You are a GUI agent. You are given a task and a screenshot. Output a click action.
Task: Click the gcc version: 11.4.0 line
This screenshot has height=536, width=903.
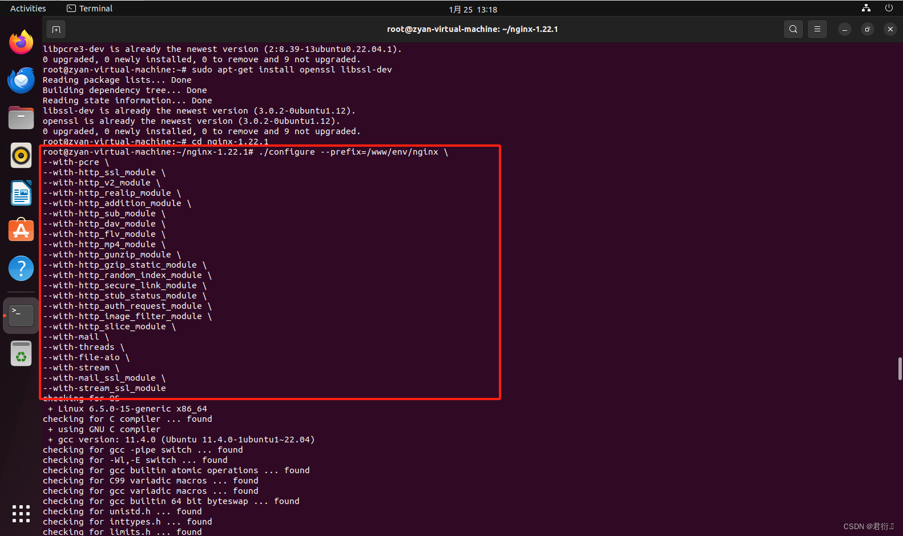click(182, 440)
